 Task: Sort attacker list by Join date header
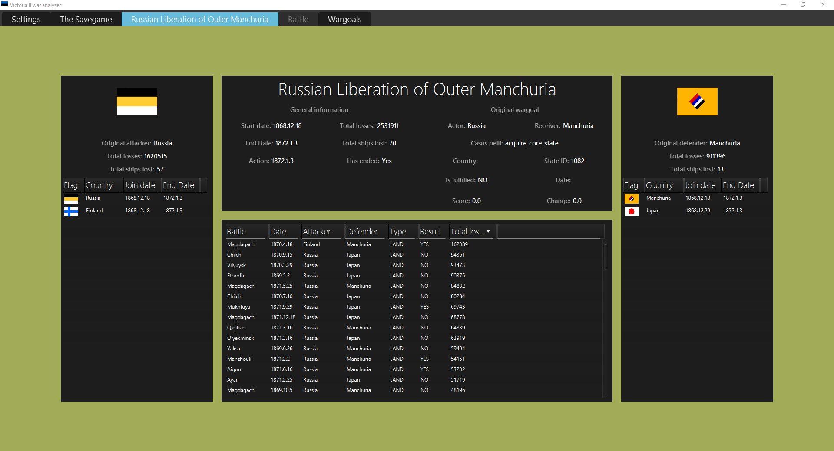click(142, 185)
